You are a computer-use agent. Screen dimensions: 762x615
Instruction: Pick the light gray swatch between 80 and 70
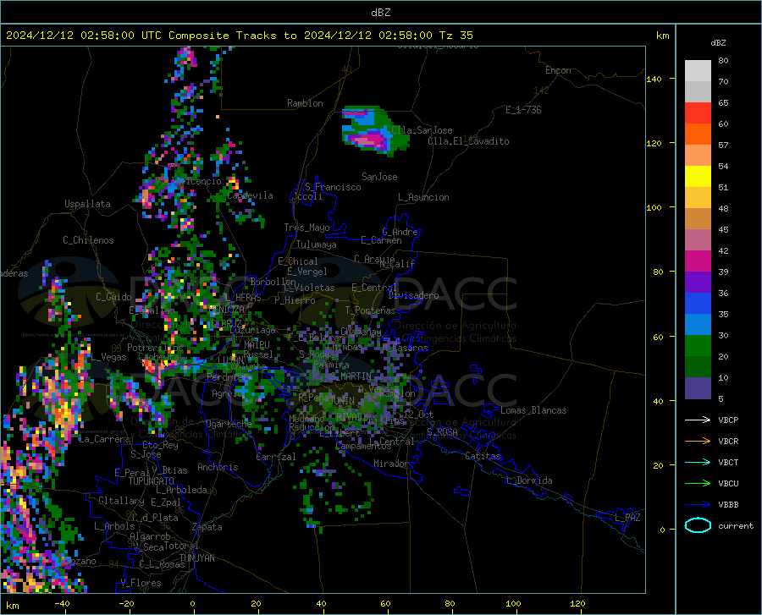[698, 71]
